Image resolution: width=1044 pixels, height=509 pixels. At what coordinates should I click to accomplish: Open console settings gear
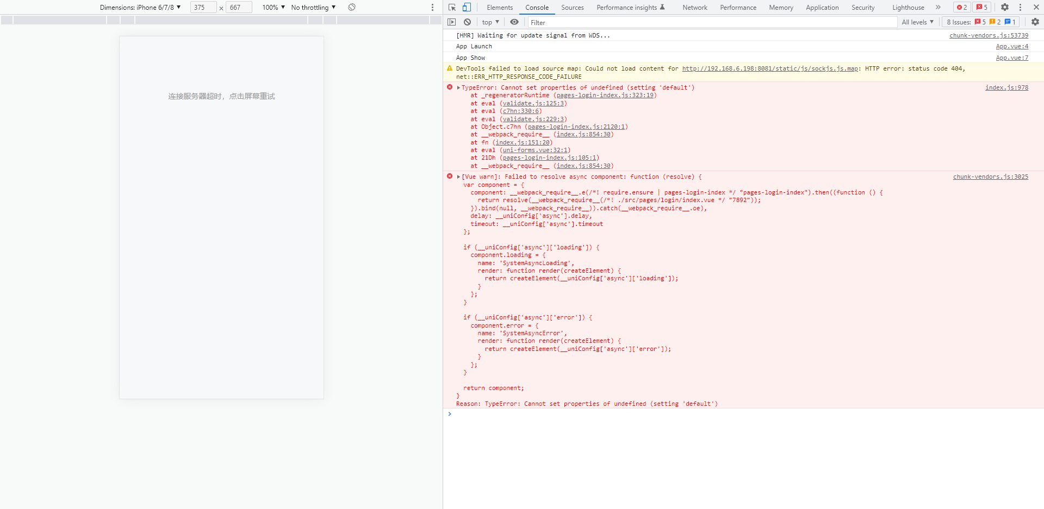[1035, 22]
